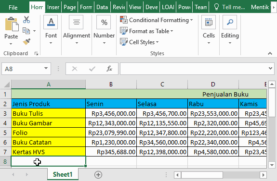The image size is (277, 181).
Task: Collapse the ribbon with the arrow
Action: pyautogui.click(x=270, y=53)
